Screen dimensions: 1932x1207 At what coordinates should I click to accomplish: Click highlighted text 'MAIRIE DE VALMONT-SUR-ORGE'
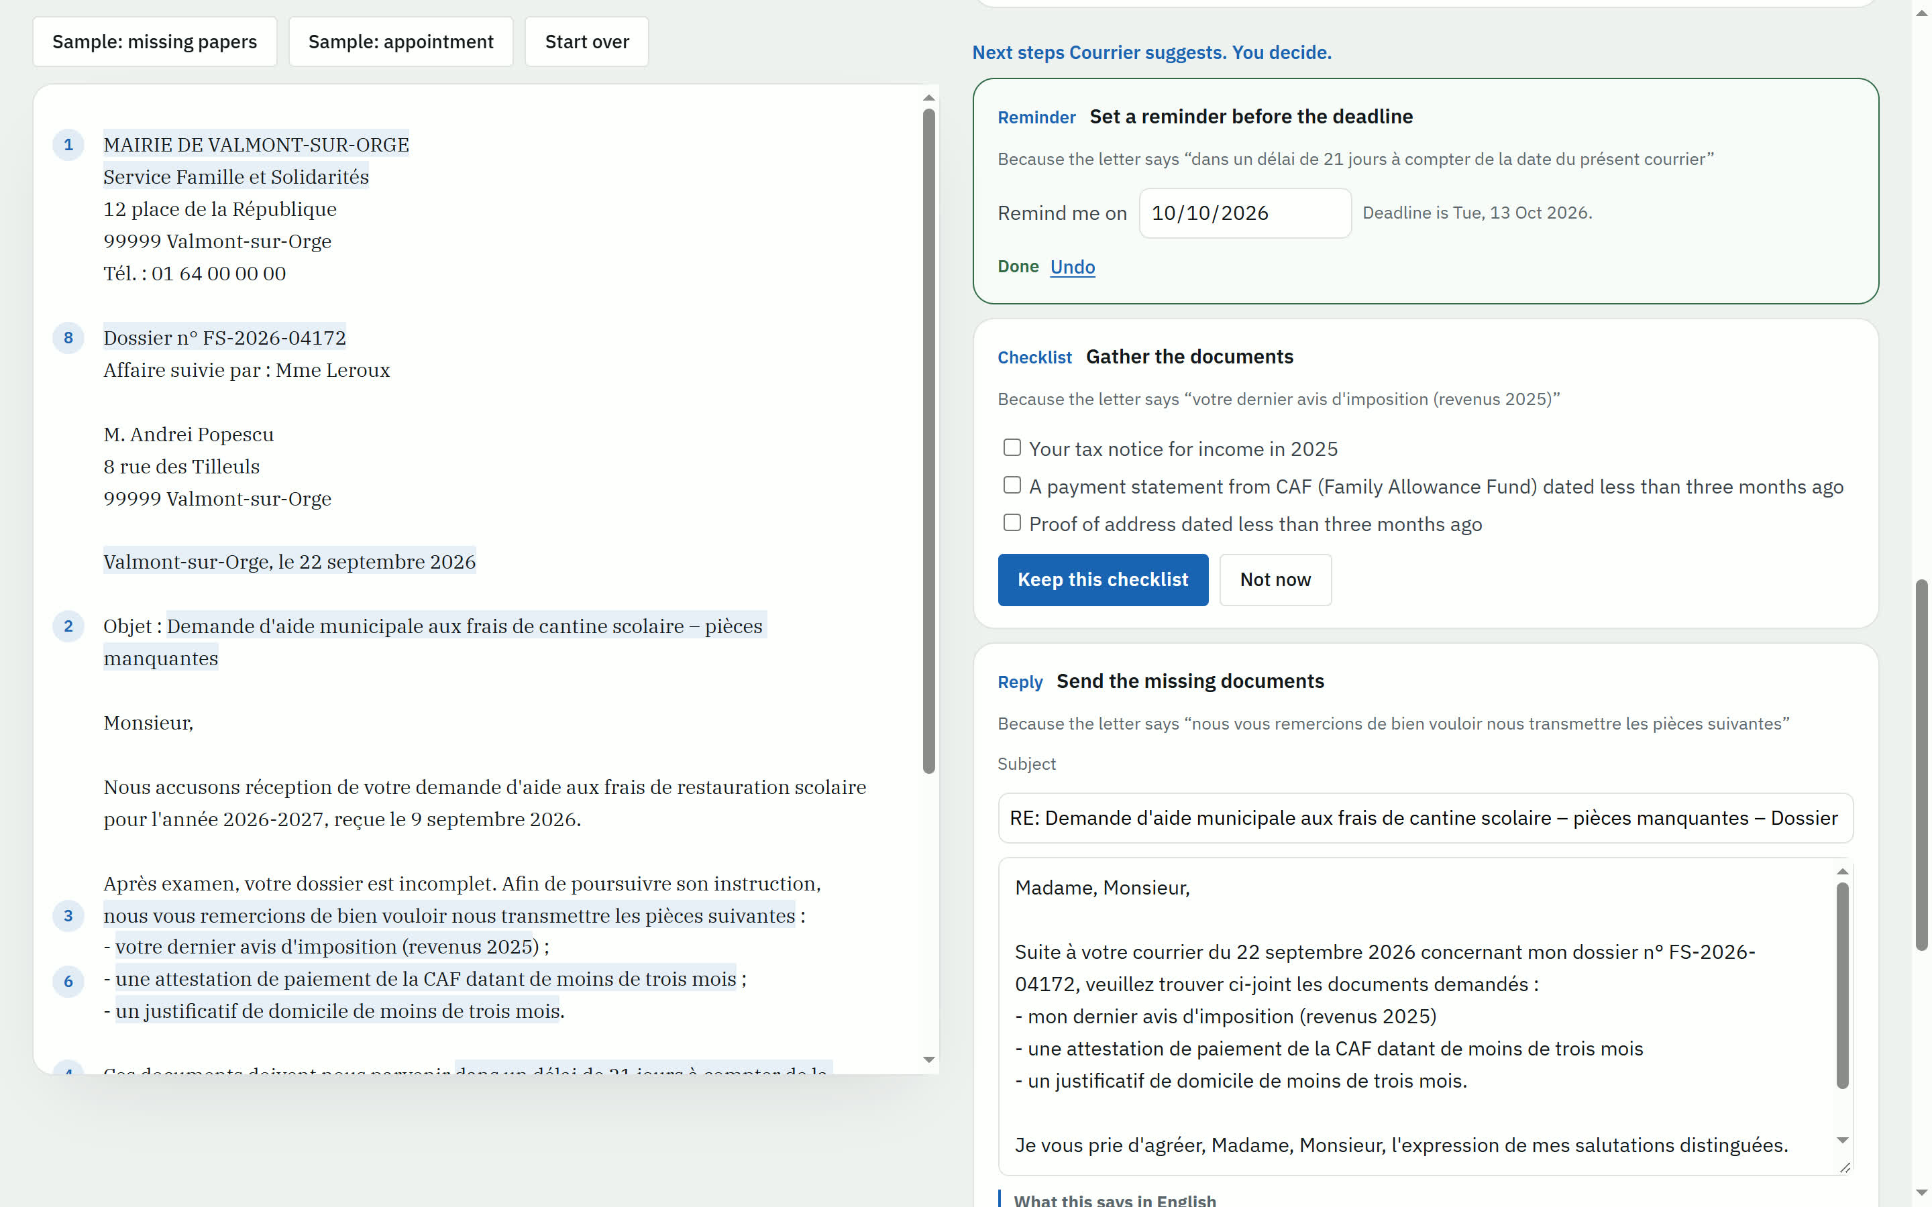pyautogui.click(x=256, y=144)
